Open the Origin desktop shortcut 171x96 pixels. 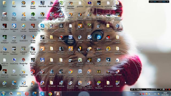[x=33, y=84]
